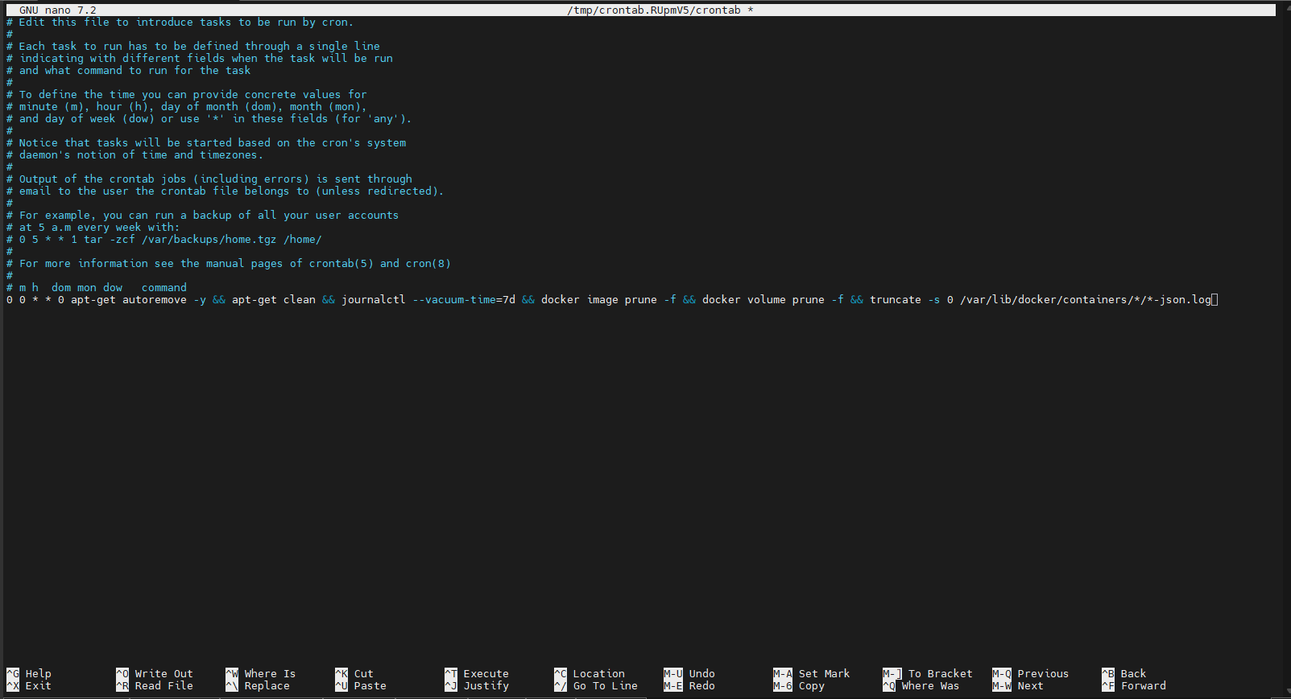Click 'docker image prune -f' in the cron line
Screen dimensions: 1291x699
(609, 300)
